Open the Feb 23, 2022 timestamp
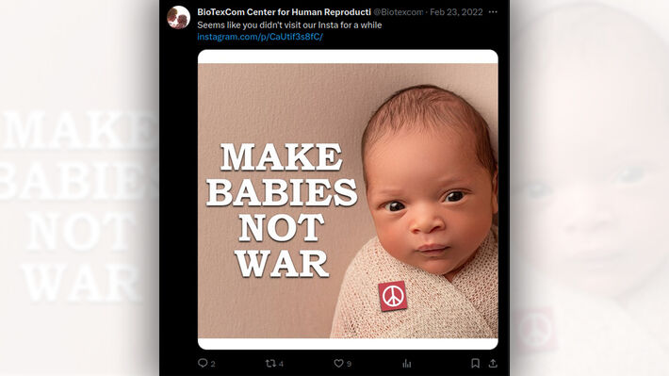The width and height of the screenshot is (669, 376). pyautogui.click(x=456, y=12)
